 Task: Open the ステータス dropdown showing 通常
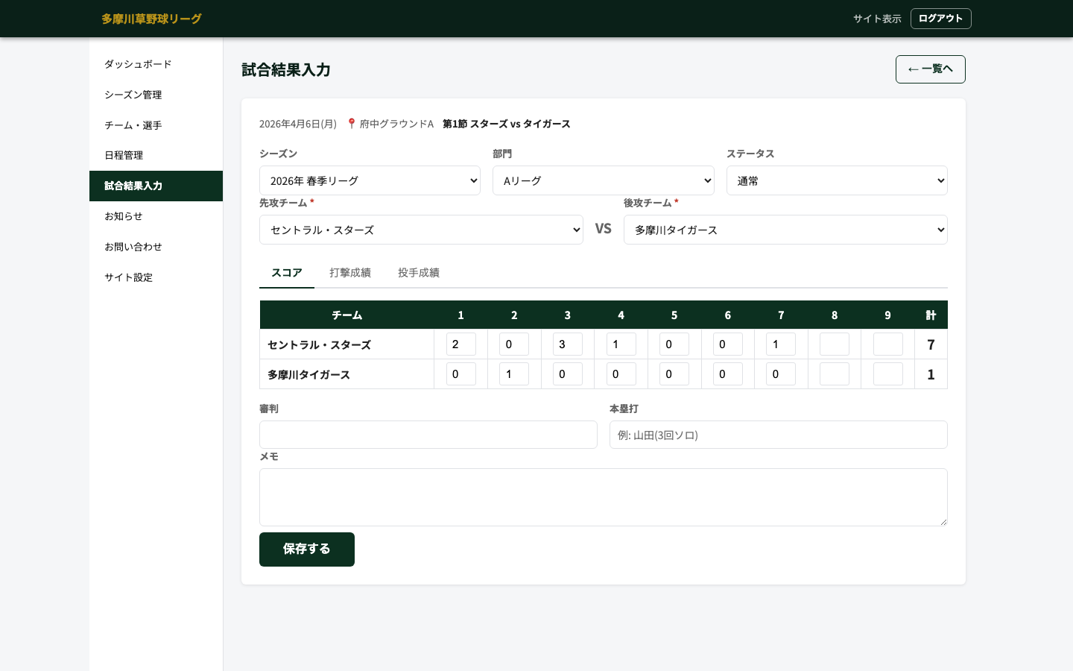pos(837,180)
